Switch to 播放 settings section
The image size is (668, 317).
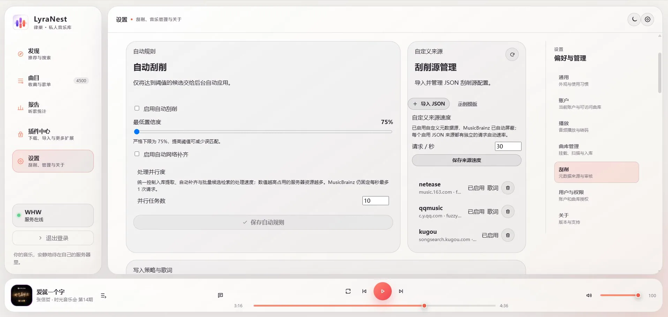point(596,126)
